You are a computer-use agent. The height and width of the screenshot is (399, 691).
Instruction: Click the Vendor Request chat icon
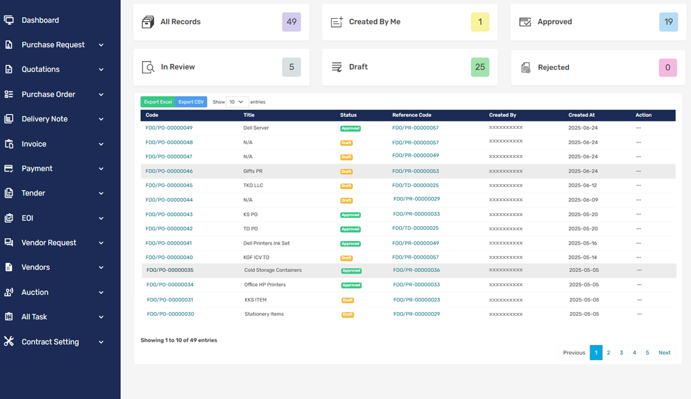[9, 242]
